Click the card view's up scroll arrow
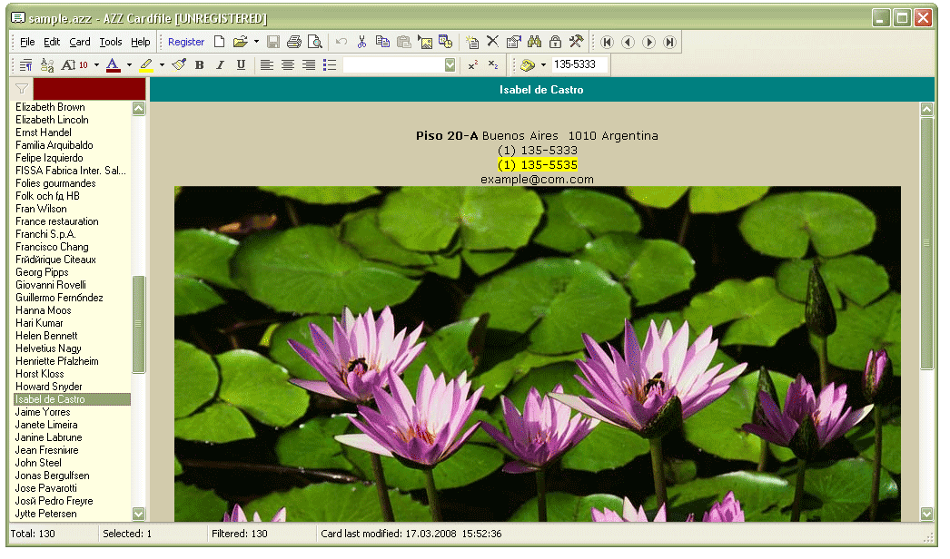The image size is (950, 559). pos(927,110)
